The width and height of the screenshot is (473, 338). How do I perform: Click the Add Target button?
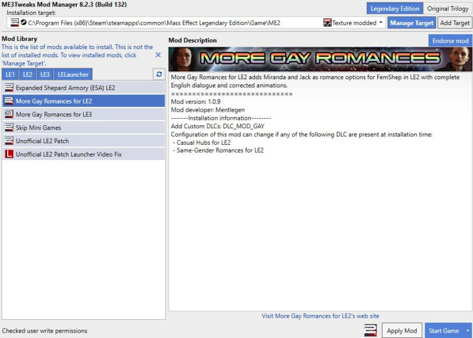(x=455, y=23)
